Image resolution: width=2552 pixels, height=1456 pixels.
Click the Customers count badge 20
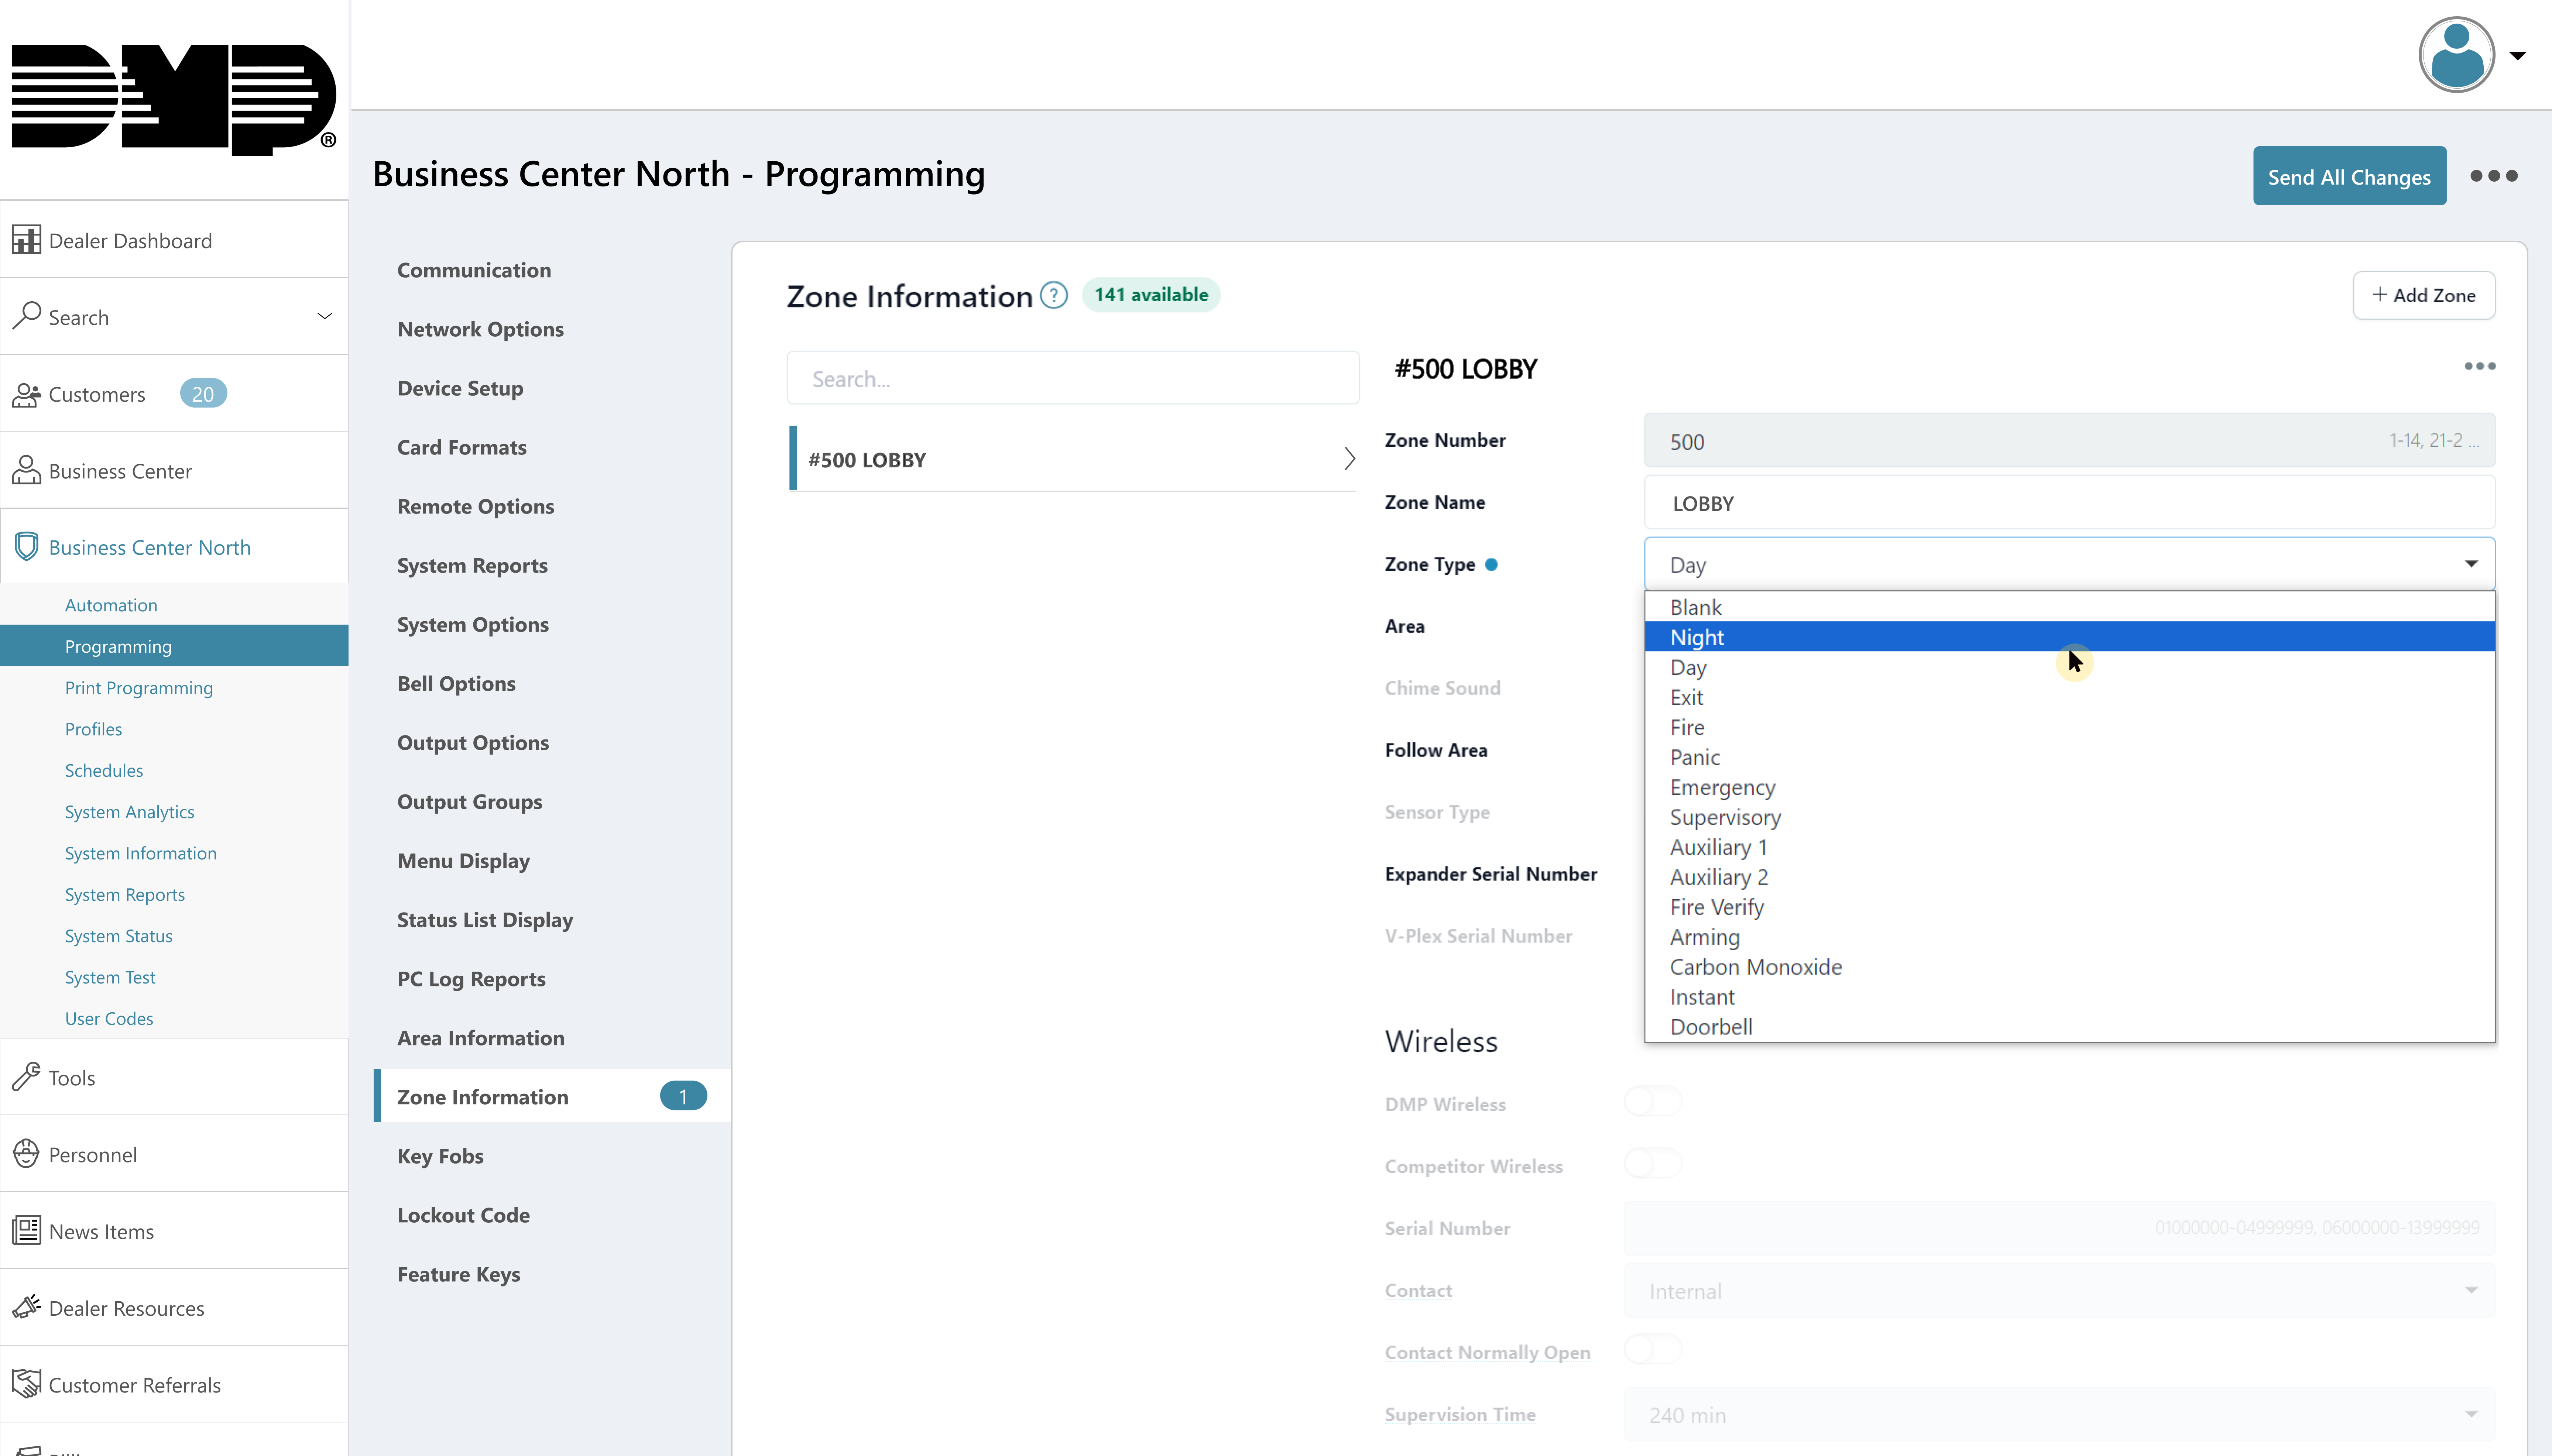(x=203, y=394)
